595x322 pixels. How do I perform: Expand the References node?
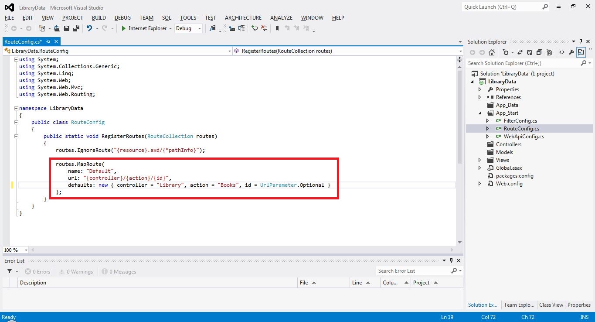click(x=480, y=97)
